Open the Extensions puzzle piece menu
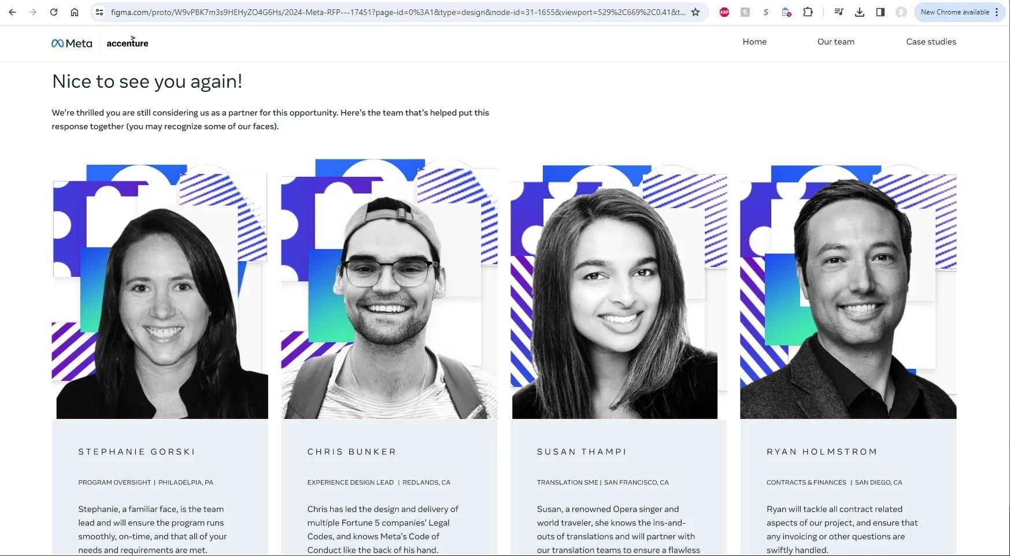Image resolution: width=1010 pixels, height=556 pixels. [808, 12]
